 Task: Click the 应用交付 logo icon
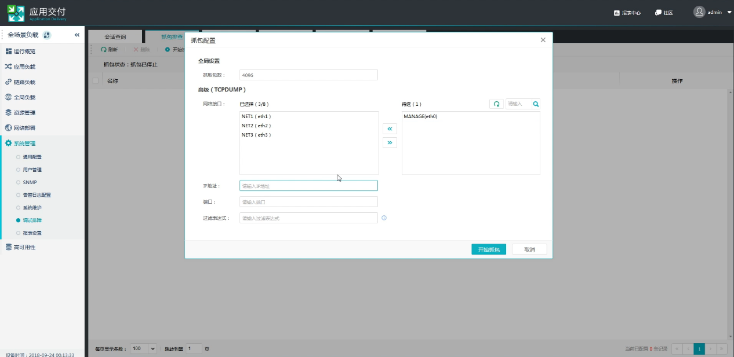pyautogui.click(x=16, y=12)
